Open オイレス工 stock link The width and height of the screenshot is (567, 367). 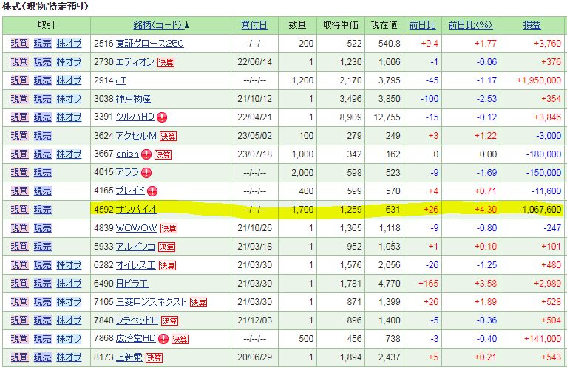click(135, 265)
